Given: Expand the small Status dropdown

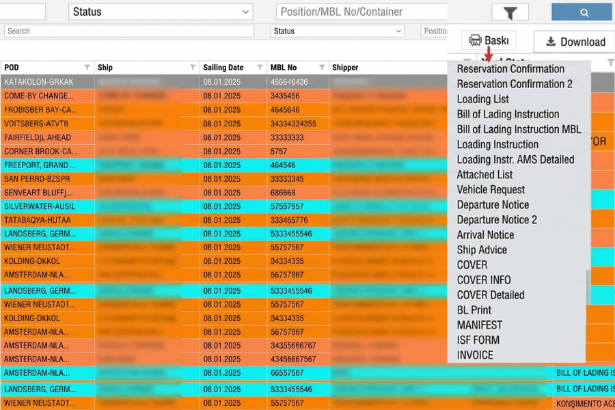Looking at the screenshot, I should [338, 31].
